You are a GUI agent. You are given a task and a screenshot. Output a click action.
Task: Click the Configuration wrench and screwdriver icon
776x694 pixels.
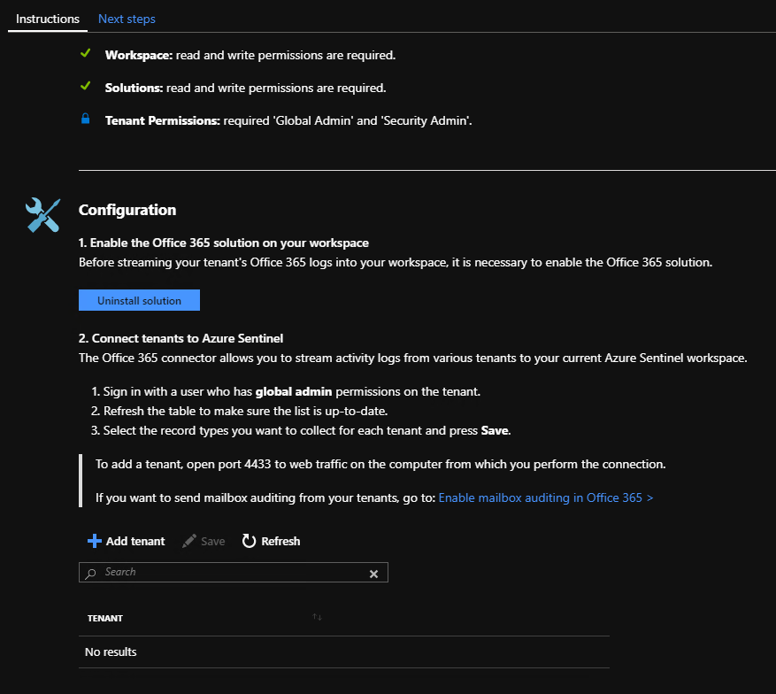coord(43,214)
